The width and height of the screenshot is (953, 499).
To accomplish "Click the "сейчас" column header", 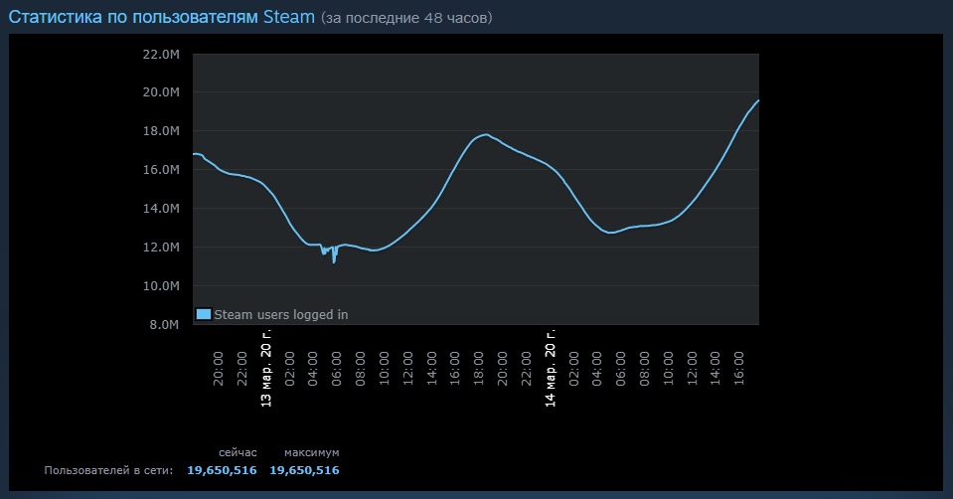I will point(238,453).
